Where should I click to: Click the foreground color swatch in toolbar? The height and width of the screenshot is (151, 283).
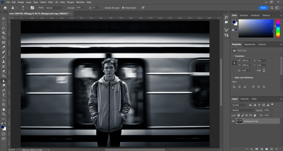[2, 127]
